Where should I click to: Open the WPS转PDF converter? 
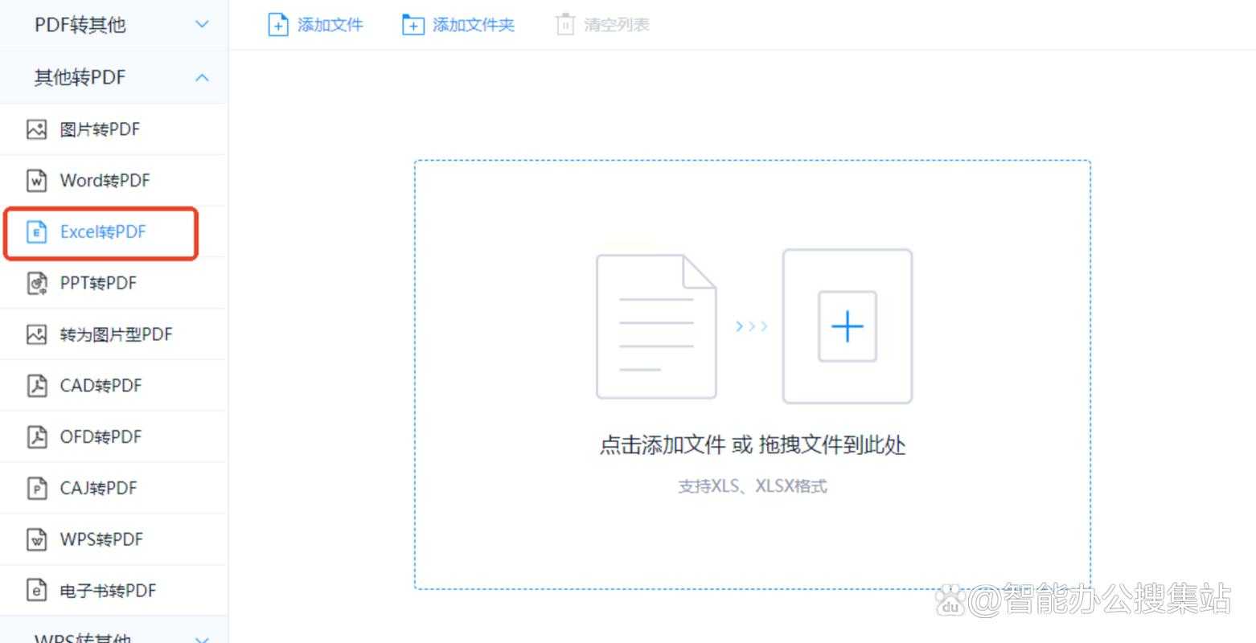click(101, 539)
